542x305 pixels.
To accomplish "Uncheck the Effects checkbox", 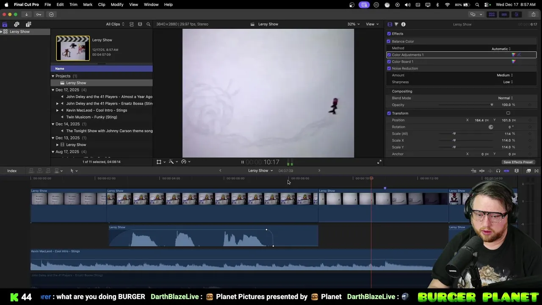I will [x=389, y=33].
